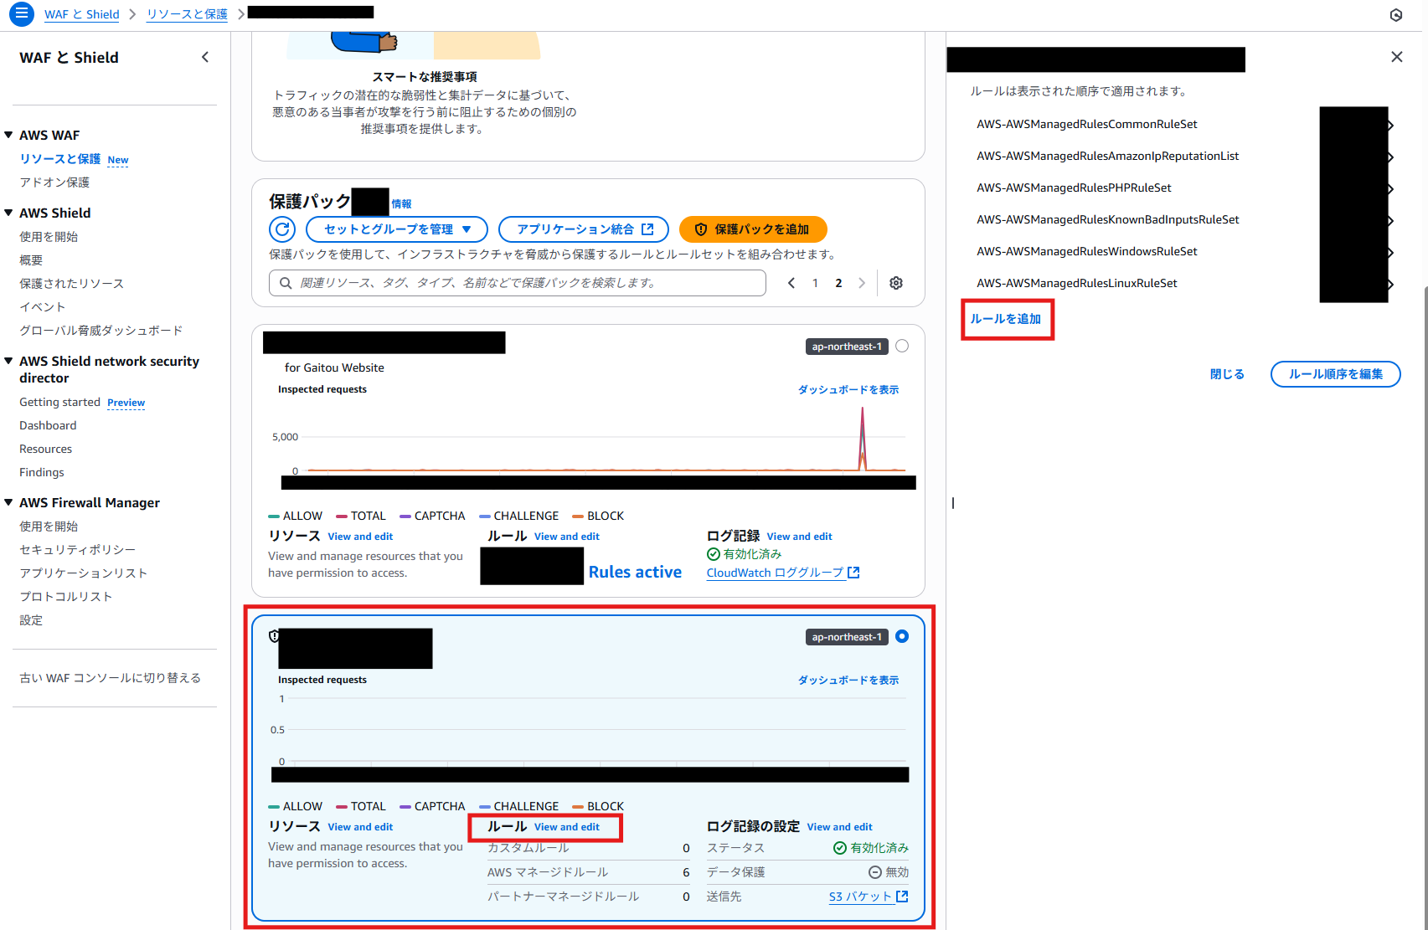The width and height of the screenshot is (1428, 930).
Task: Select page 1 in pagination
Action: pos(815,283)
